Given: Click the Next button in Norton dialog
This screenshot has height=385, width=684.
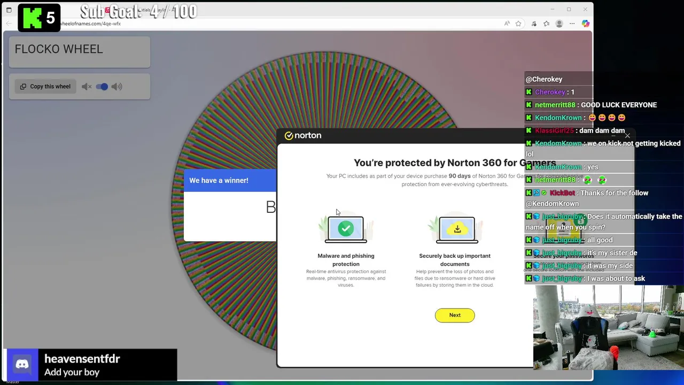Looking at the screenshot, I should click(x=455, y=315).
